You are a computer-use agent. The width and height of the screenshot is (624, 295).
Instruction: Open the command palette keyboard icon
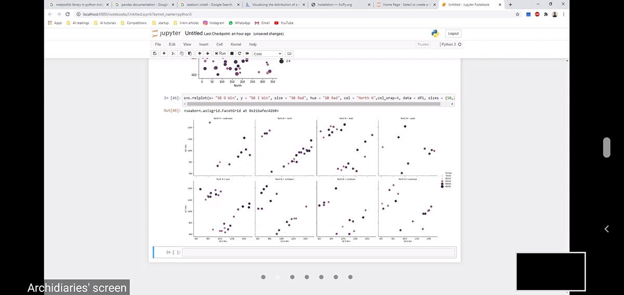tap(290, 53)
